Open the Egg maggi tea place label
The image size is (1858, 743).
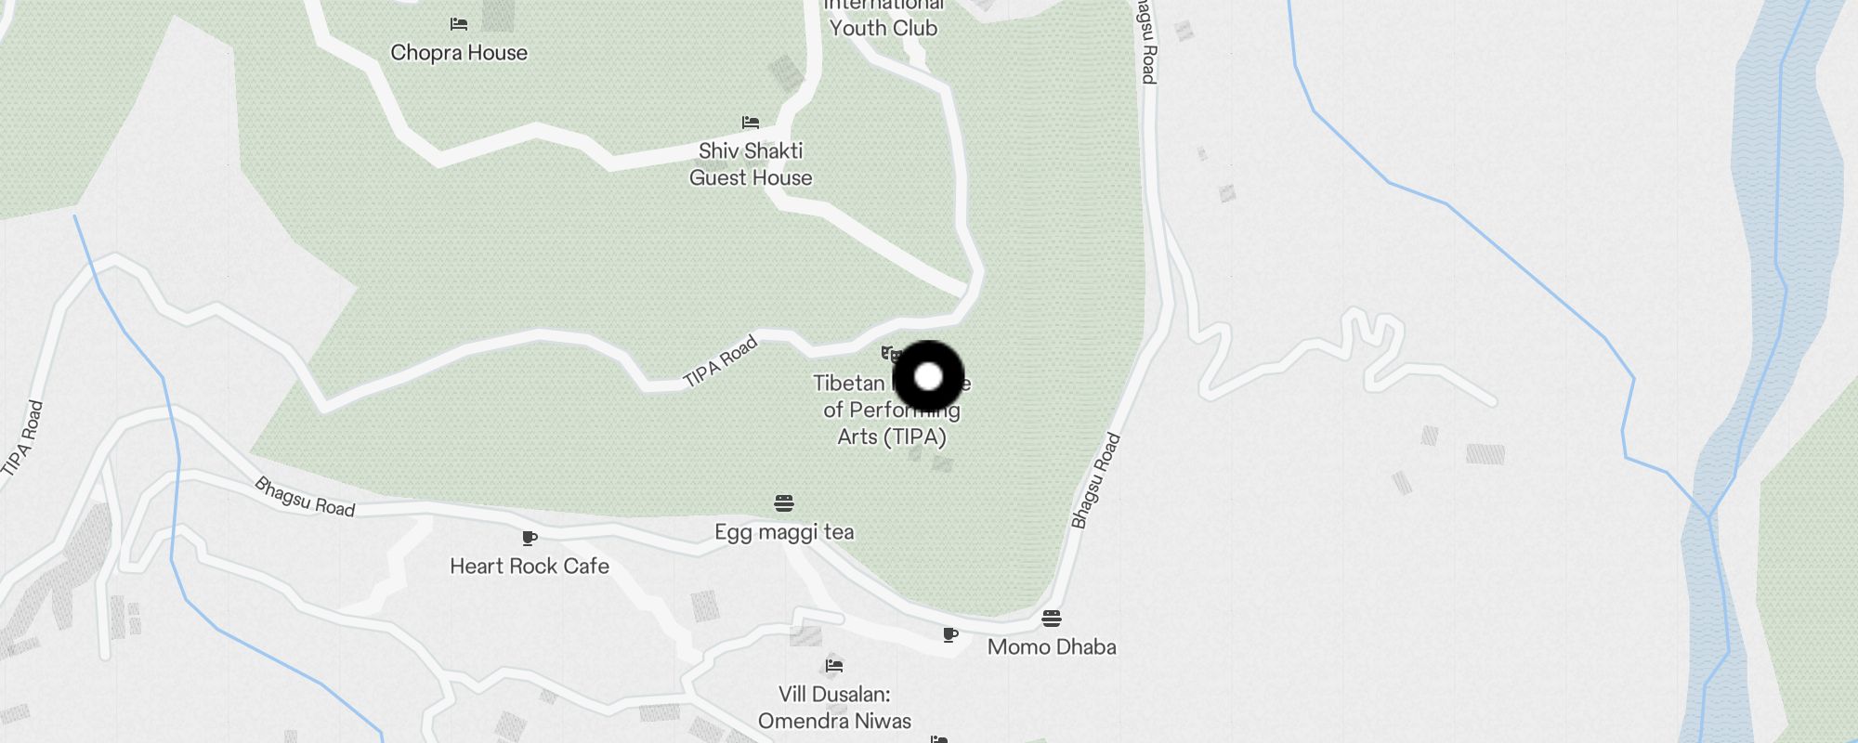[784, 532]
